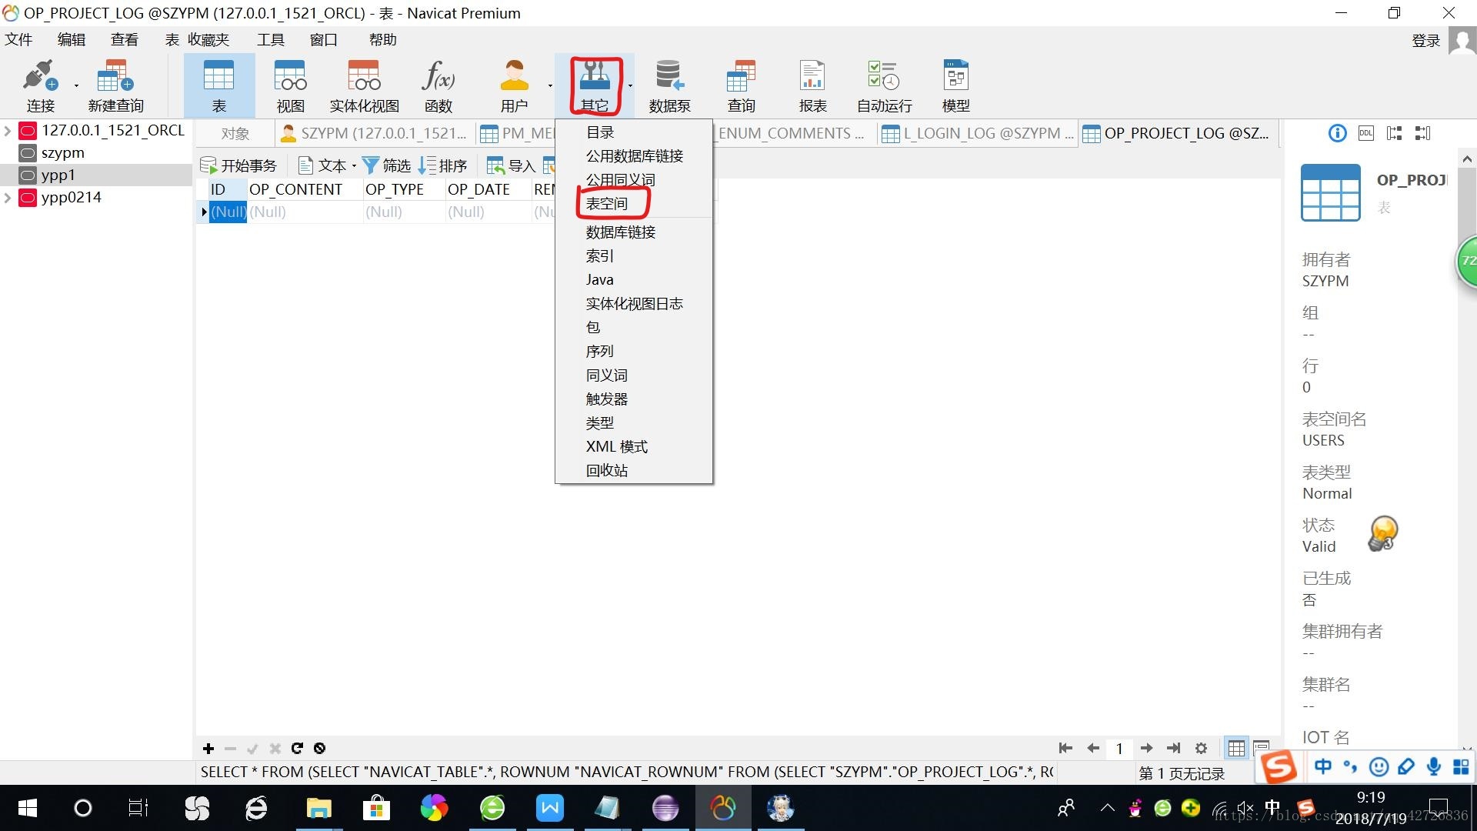
Task: Click the refresh records icon
Action: click(x=297, y=748)
